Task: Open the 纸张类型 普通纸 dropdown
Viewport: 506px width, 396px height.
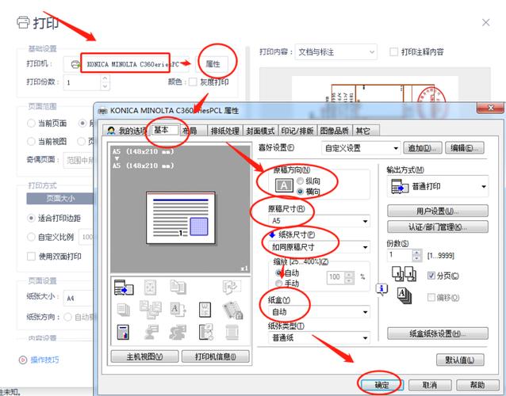Action: click(319, 338)
